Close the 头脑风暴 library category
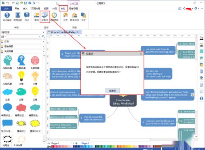 click(x=43, y=51)
